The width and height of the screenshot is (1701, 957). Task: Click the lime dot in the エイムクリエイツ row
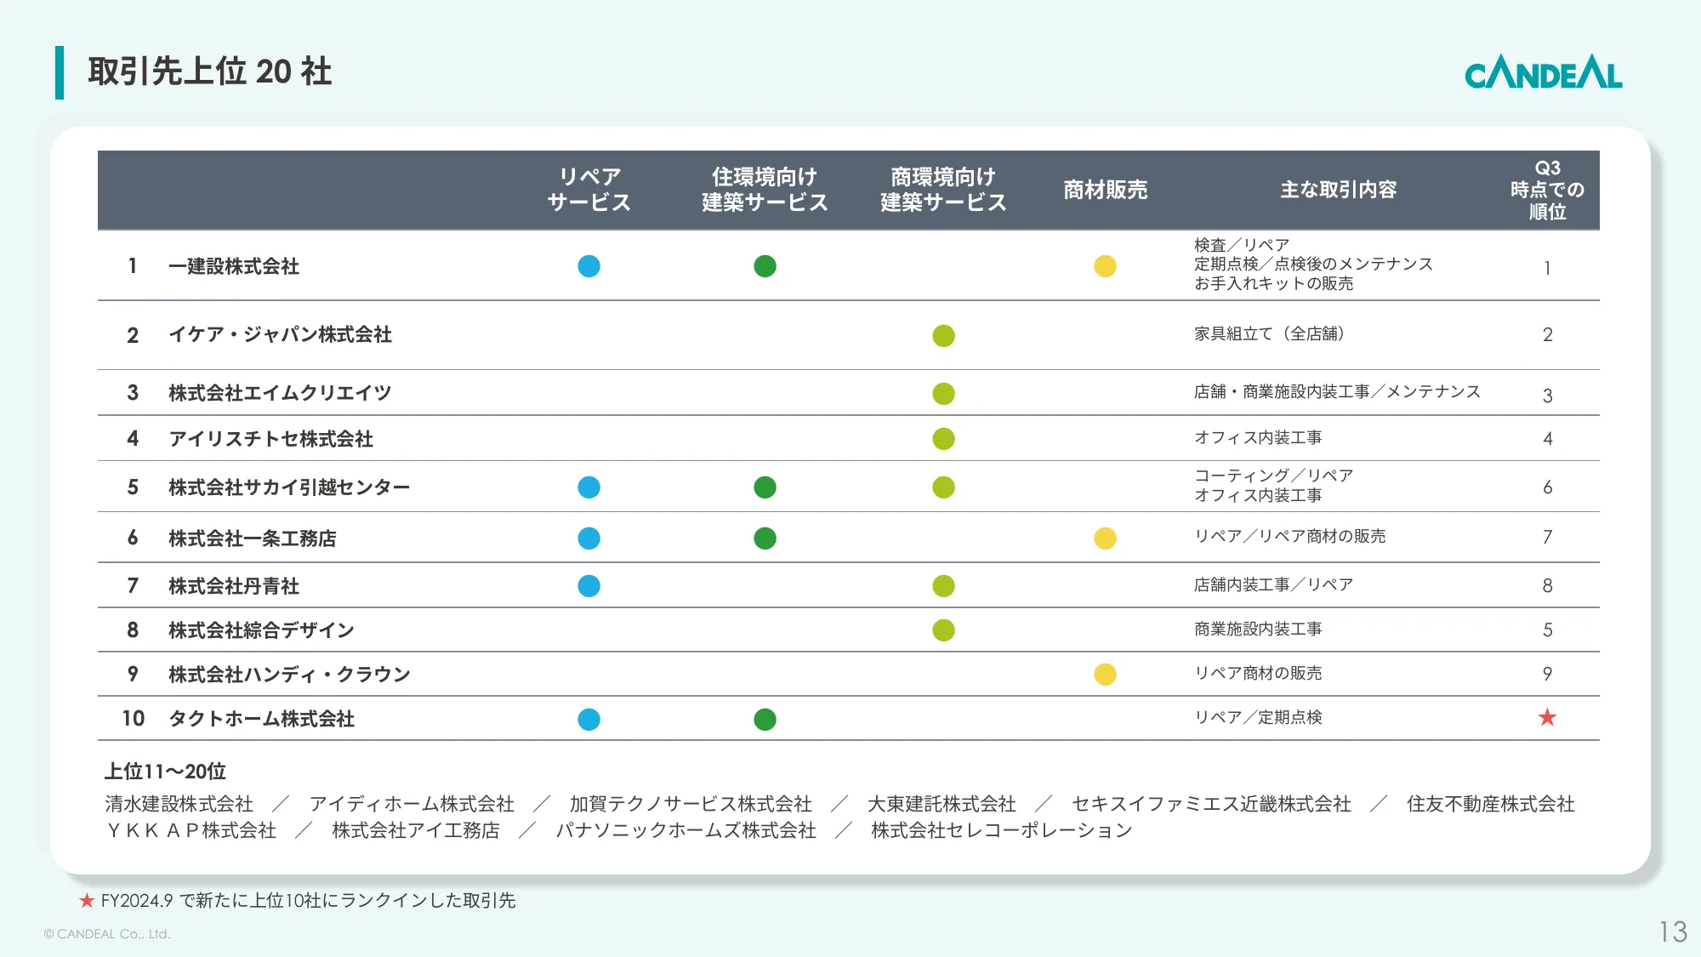[943, 394]
